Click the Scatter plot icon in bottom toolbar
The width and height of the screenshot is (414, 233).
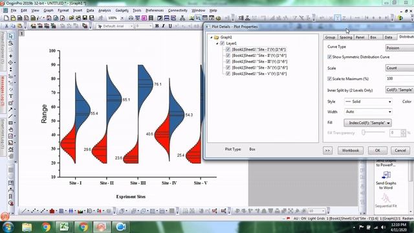33,211
